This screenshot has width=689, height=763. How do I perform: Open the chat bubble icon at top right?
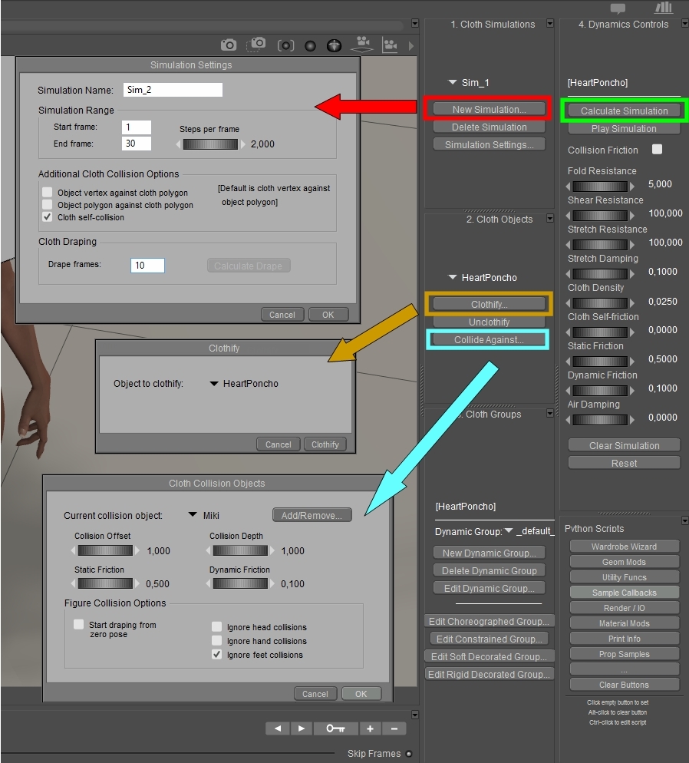point(618,8)
